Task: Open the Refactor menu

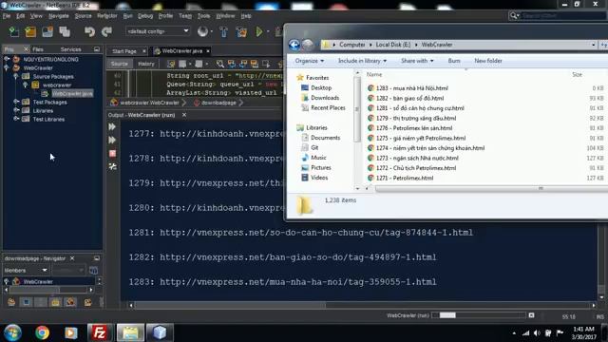Action: tap(107, 16)
